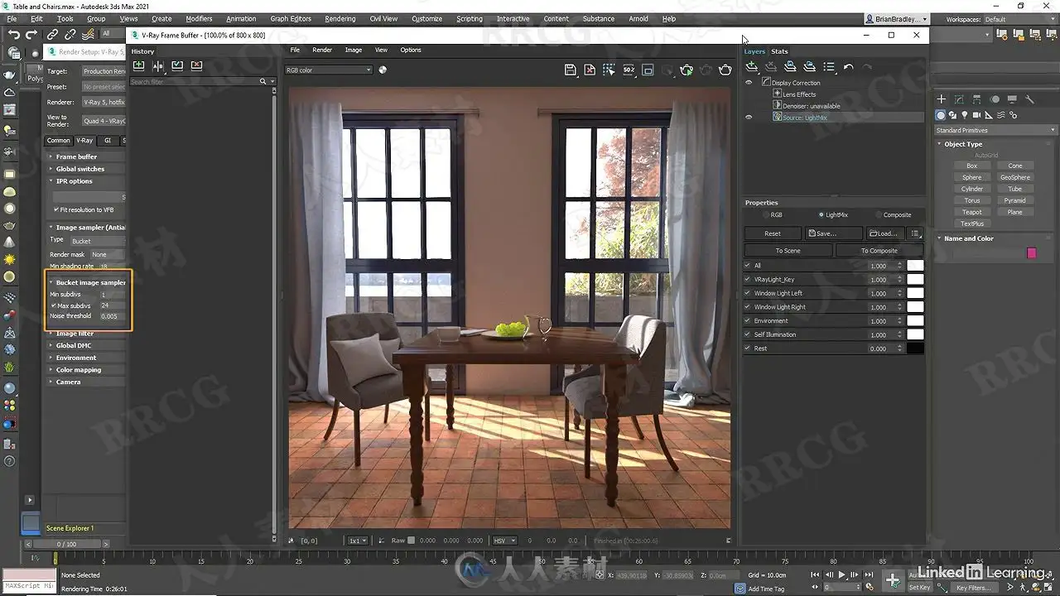
Task: Click the delete layer icon in Layers
Action: click(x=771, y=67)
